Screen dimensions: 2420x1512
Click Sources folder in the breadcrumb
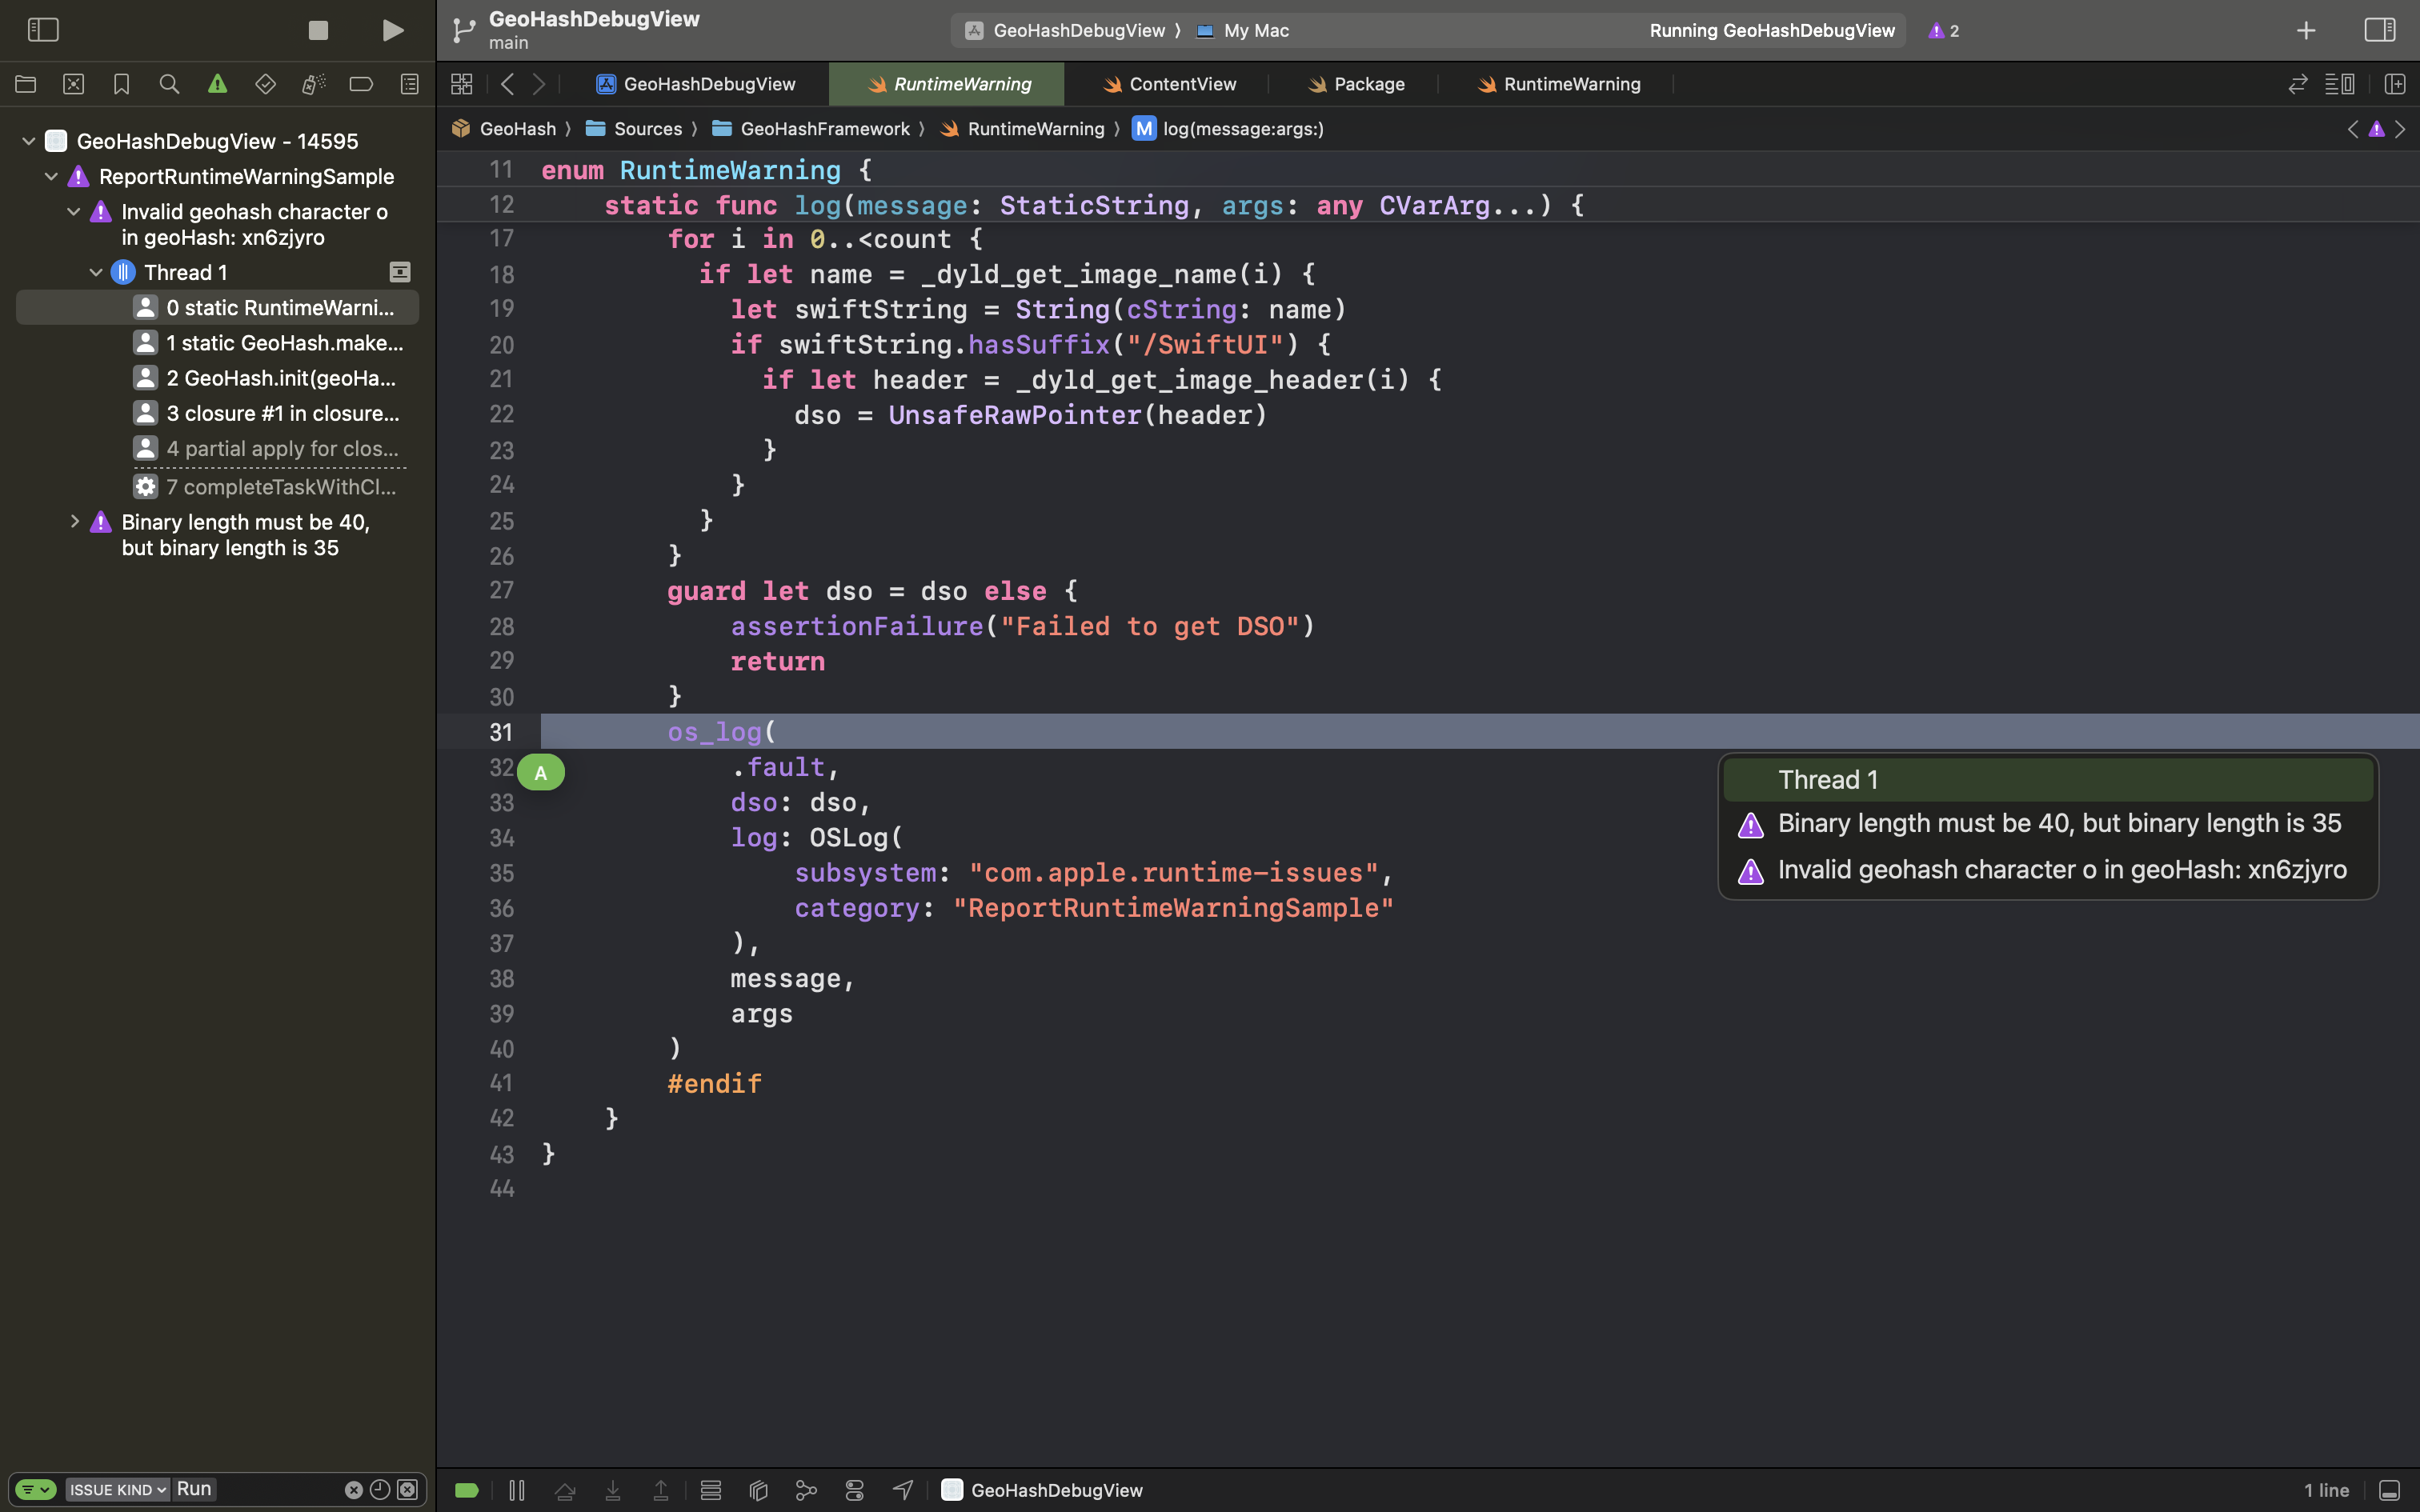(x=634, y=128)
